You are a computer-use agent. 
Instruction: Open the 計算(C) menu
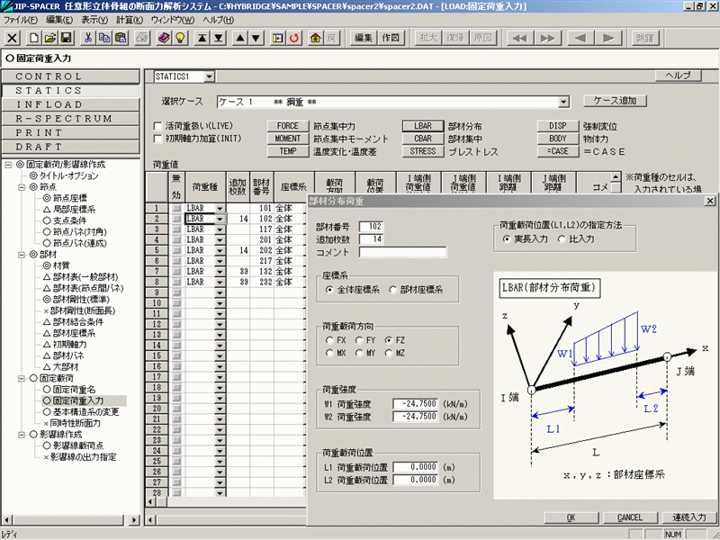pos(130,19)
